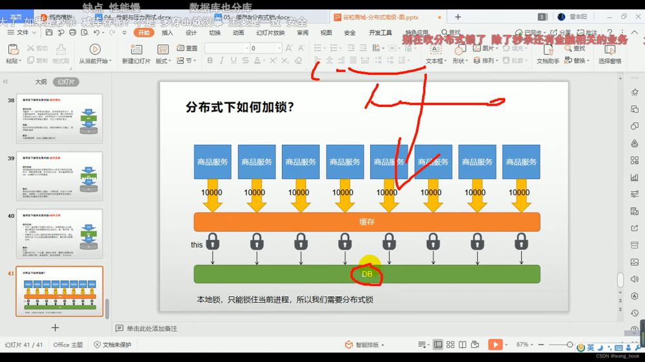
Task: Click the Replace (替换) button
Action: point(577,61)
